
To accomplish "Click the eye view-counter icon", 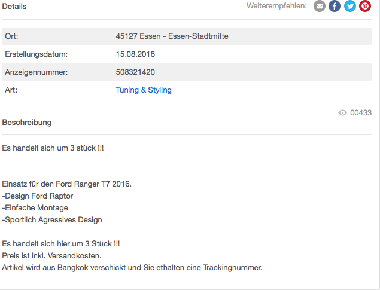I will click(x=342, y=113).
